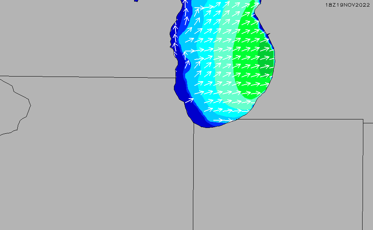Click an east-pointing arrow in dark green zone

pyautogui.click(x=265, y=57)
